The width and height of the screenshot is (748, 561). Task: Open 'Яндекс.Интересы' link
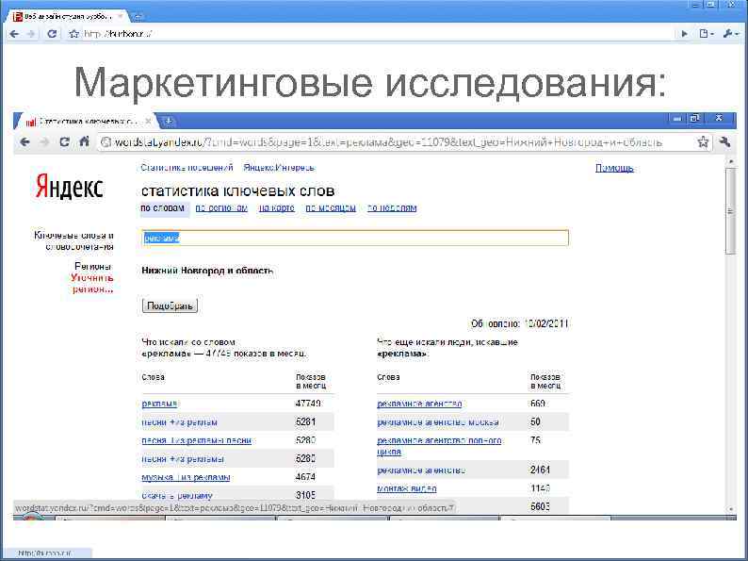[x=279, y=168]
